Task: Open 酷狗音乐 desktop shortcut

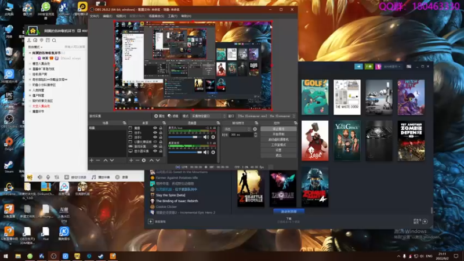Action: [x=64, y=234]
